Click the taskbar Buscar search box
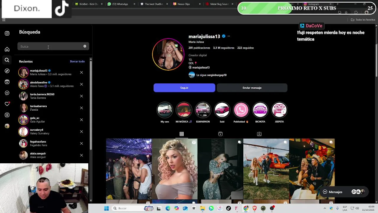This screenshot has width=378, height=213. (133, 208)
